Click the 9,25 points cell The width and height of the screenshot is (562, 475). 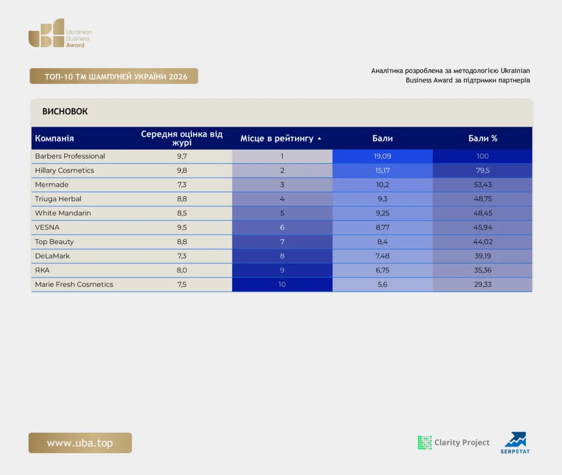pos(383,213)
